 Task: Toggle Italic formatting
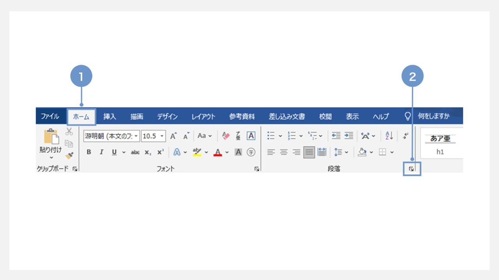click(101, 152)
